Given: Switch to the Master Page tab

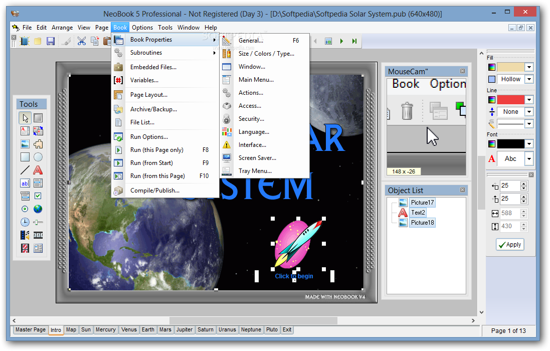Looking at the screenshot, I should [31, 329].
